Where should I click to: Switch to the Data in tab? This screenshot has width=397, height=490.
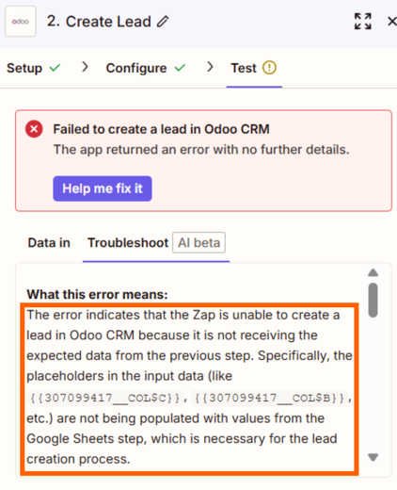49,243
